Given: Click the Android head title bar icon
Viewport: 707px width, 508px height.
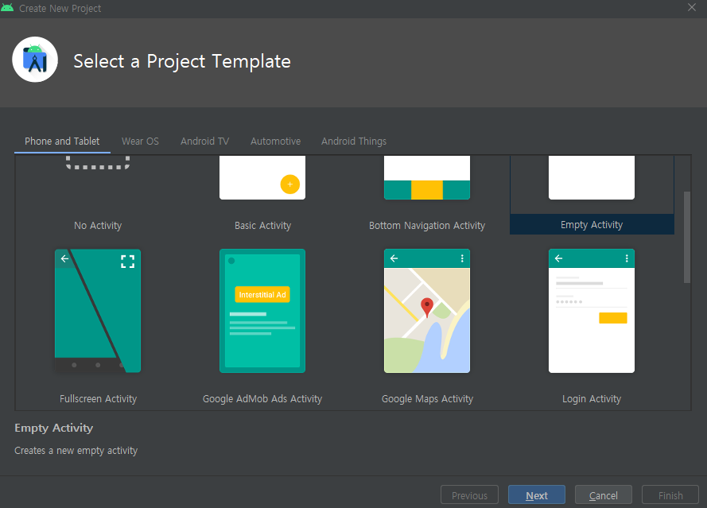Looking at the screenshot, I should [7, 8].
